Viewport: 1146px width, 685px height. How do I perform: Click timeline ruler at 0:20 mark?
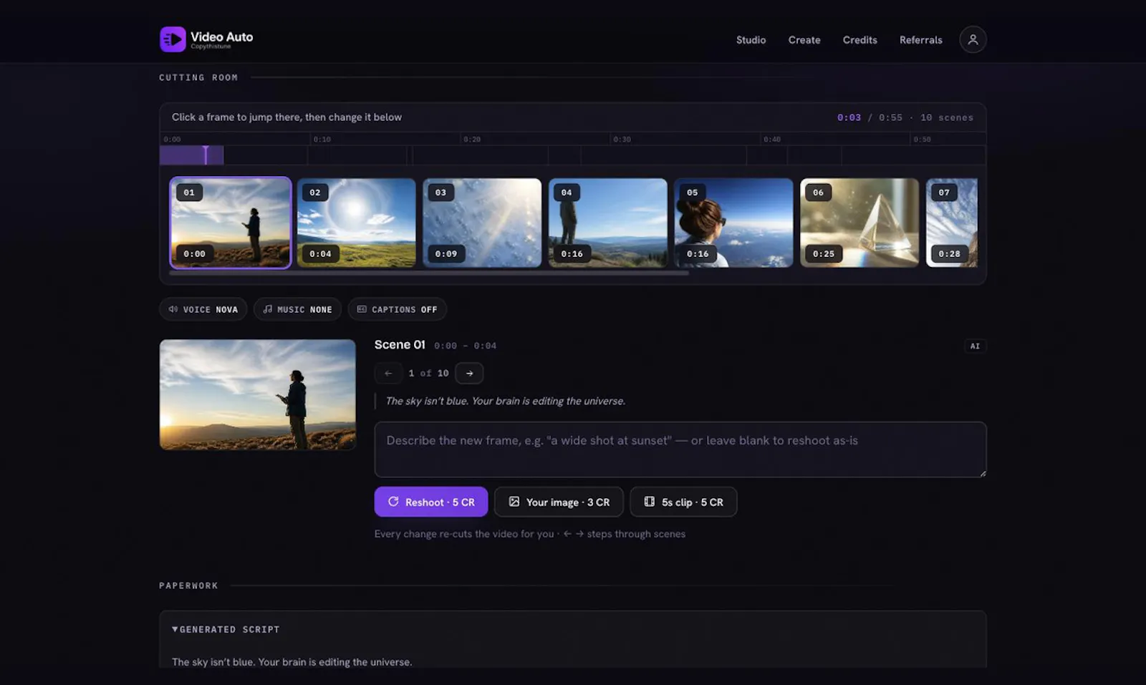(471, 139)
